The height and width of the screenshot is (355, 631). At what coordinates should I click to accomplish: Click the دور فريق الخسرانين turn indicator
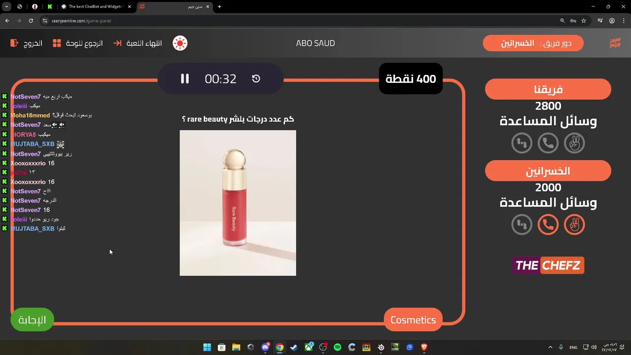tap(533, 43)
